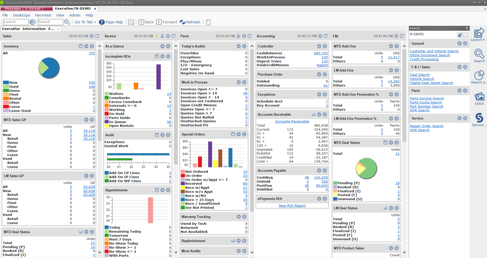The height and width of the screenshot is (258, 487).
Task: Toggle table view on Special Orders widget
Action: pos(233,134)
